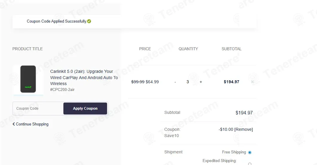Viewport: 317px width, 165px height.
Task: Click the QUANTITY column header
Action: (x=188, y=49)
